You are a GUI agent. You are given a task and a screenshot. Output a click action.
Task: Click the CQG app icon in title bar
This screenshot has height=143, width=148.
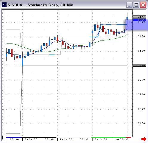4,5
